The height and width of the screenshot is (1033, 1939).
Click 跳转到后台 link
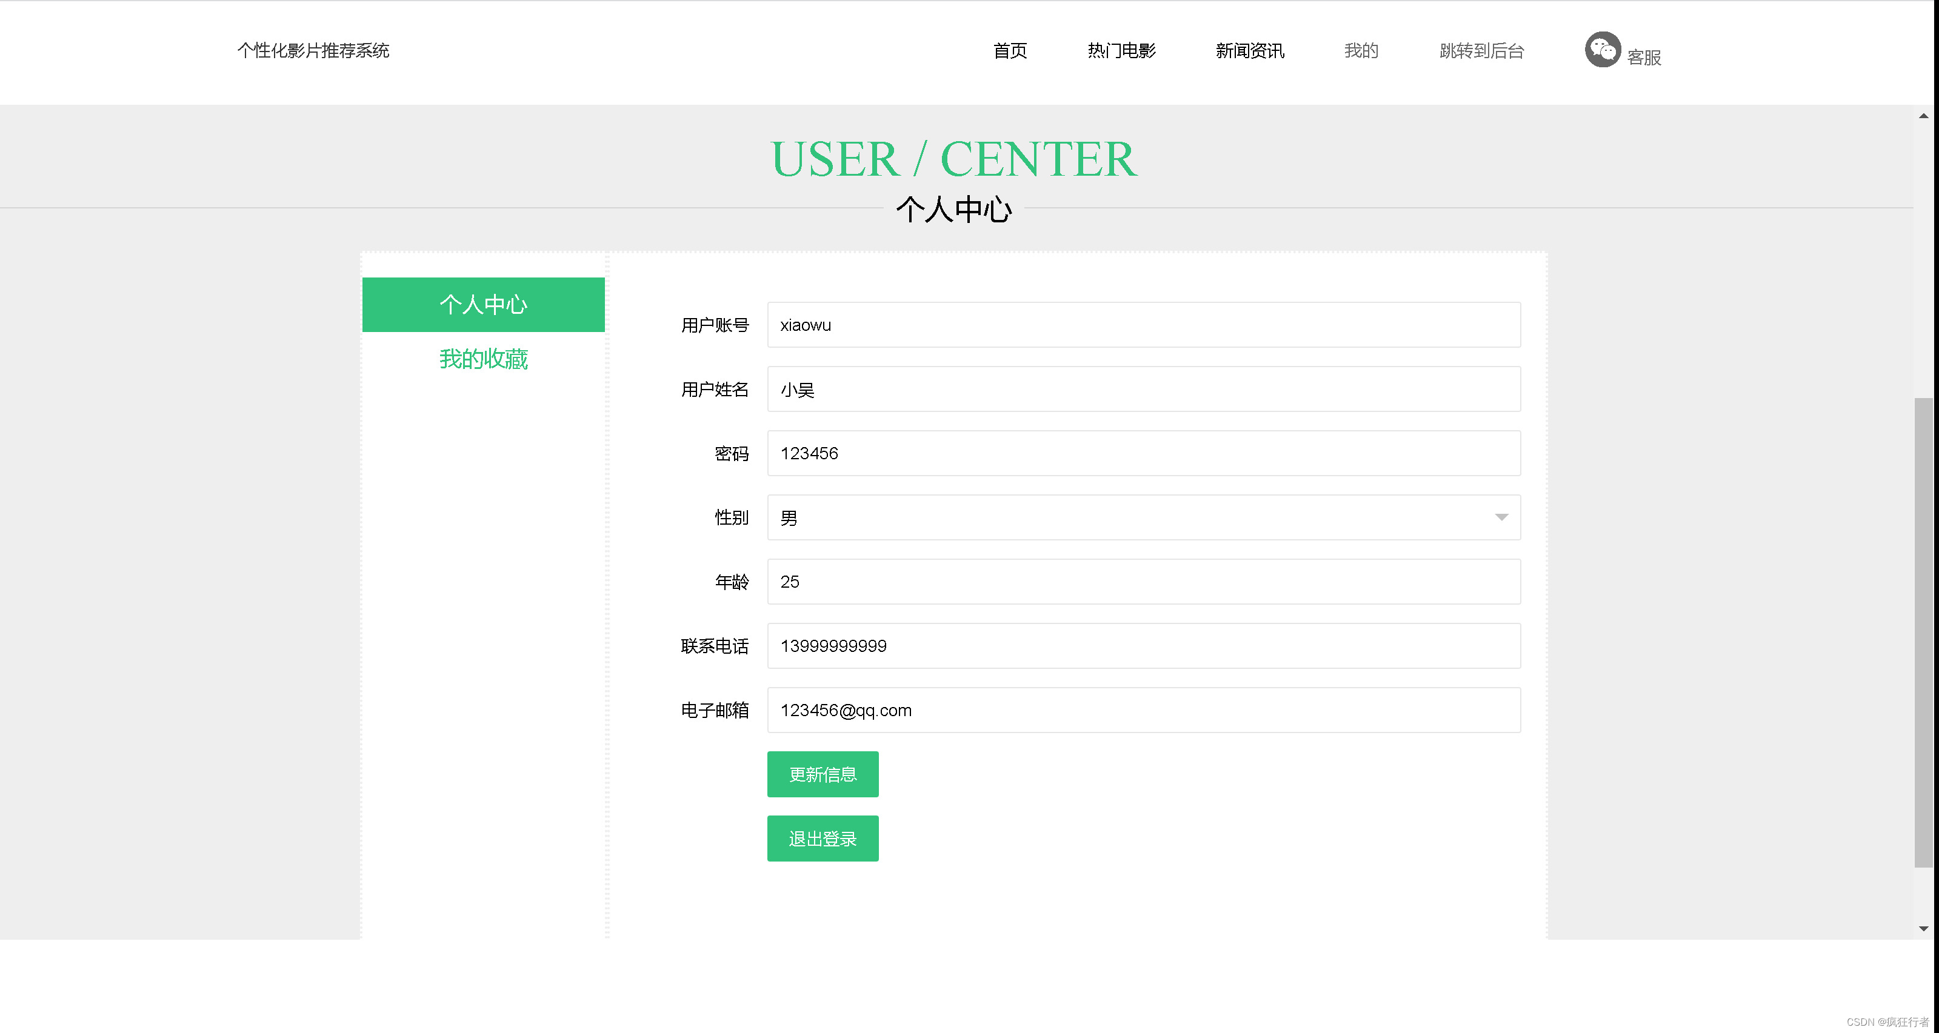(x=1481, y=50)
